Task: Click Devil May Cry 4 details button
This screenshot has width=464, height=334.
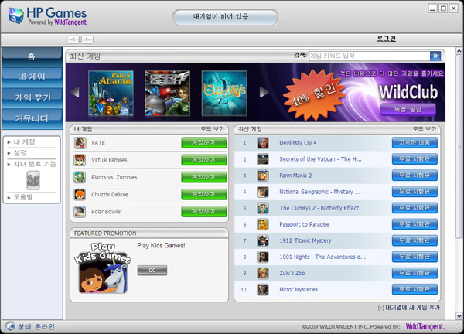Action: 415,143
